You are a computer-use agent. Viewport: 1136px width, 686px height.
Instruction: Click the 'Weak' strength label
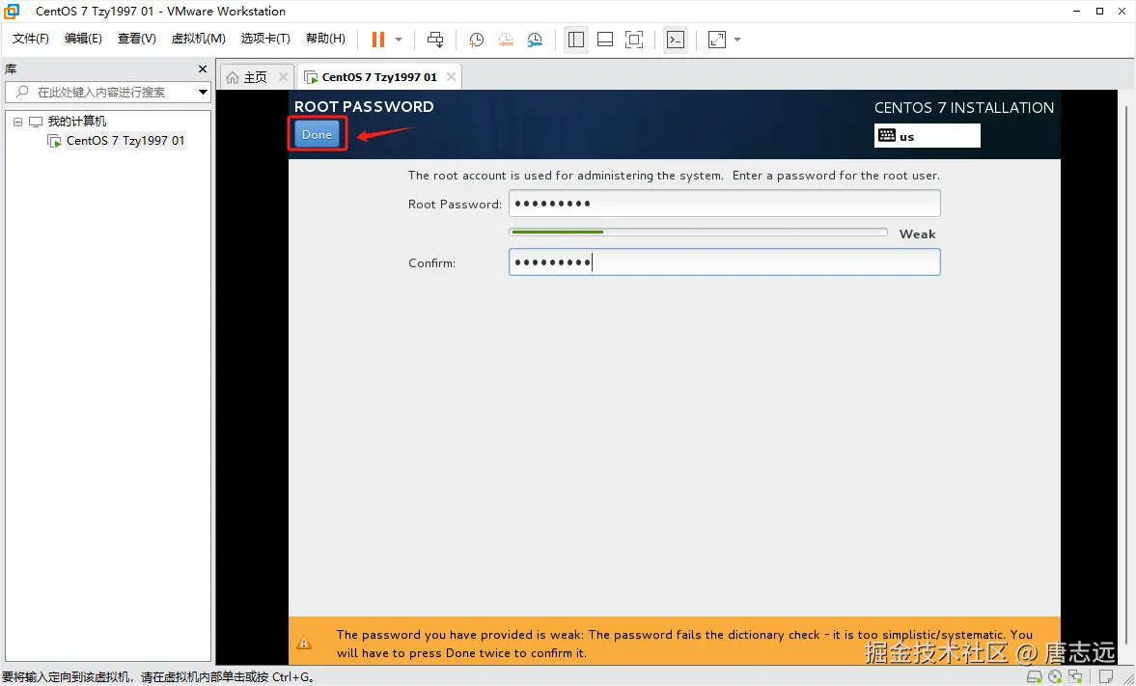coord(917,234)
